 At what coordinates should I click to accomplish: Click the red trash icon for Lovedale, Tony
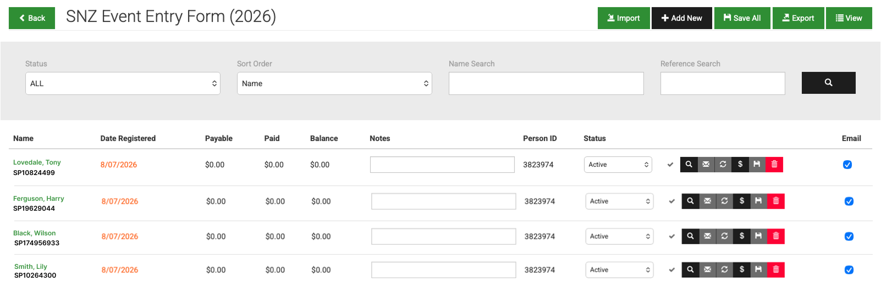pyautogui.click(x=774, y=165)
